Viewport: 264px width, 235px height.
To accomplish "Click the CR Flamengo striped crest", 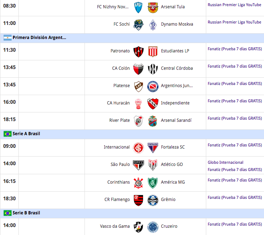I will tap(138, 200).
